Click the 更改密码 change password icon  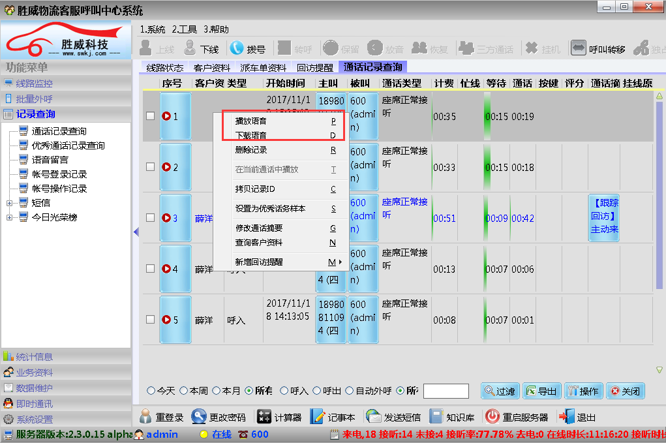pyautogui.click(x=199, y=417)
